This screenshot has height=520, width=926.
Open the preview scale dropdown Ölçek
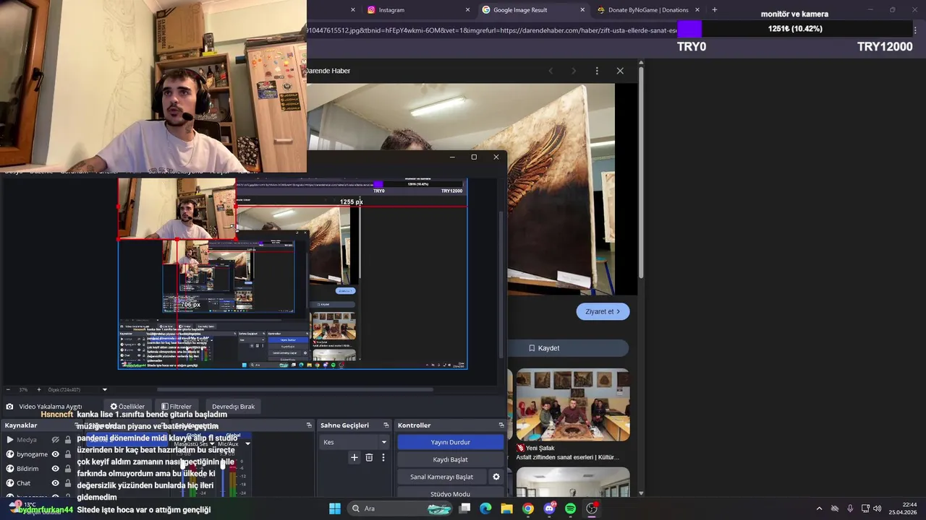77,390
